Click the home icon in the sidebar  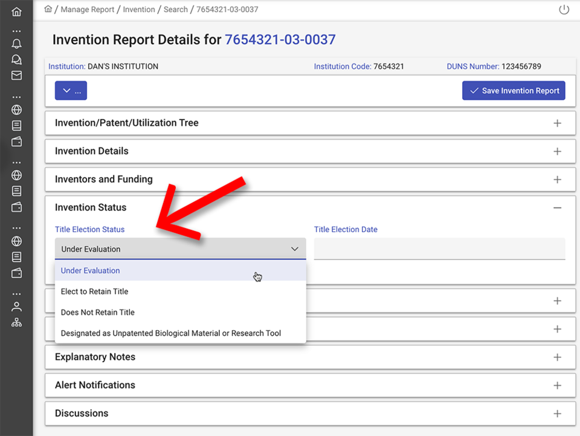point(16,11)
